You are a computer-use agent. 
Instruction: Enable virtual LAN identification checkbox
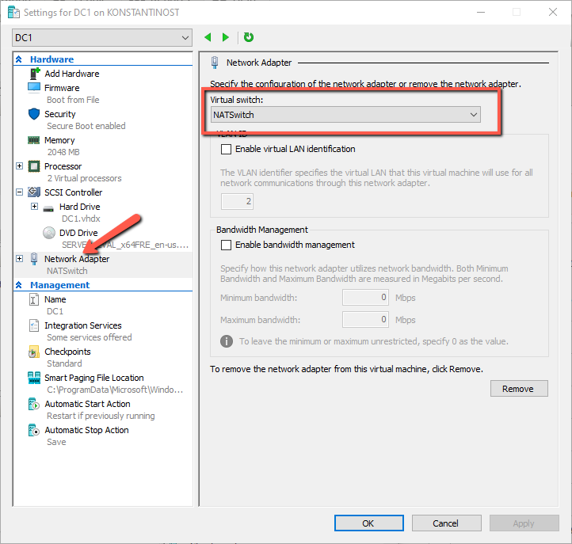click(226, 149)
